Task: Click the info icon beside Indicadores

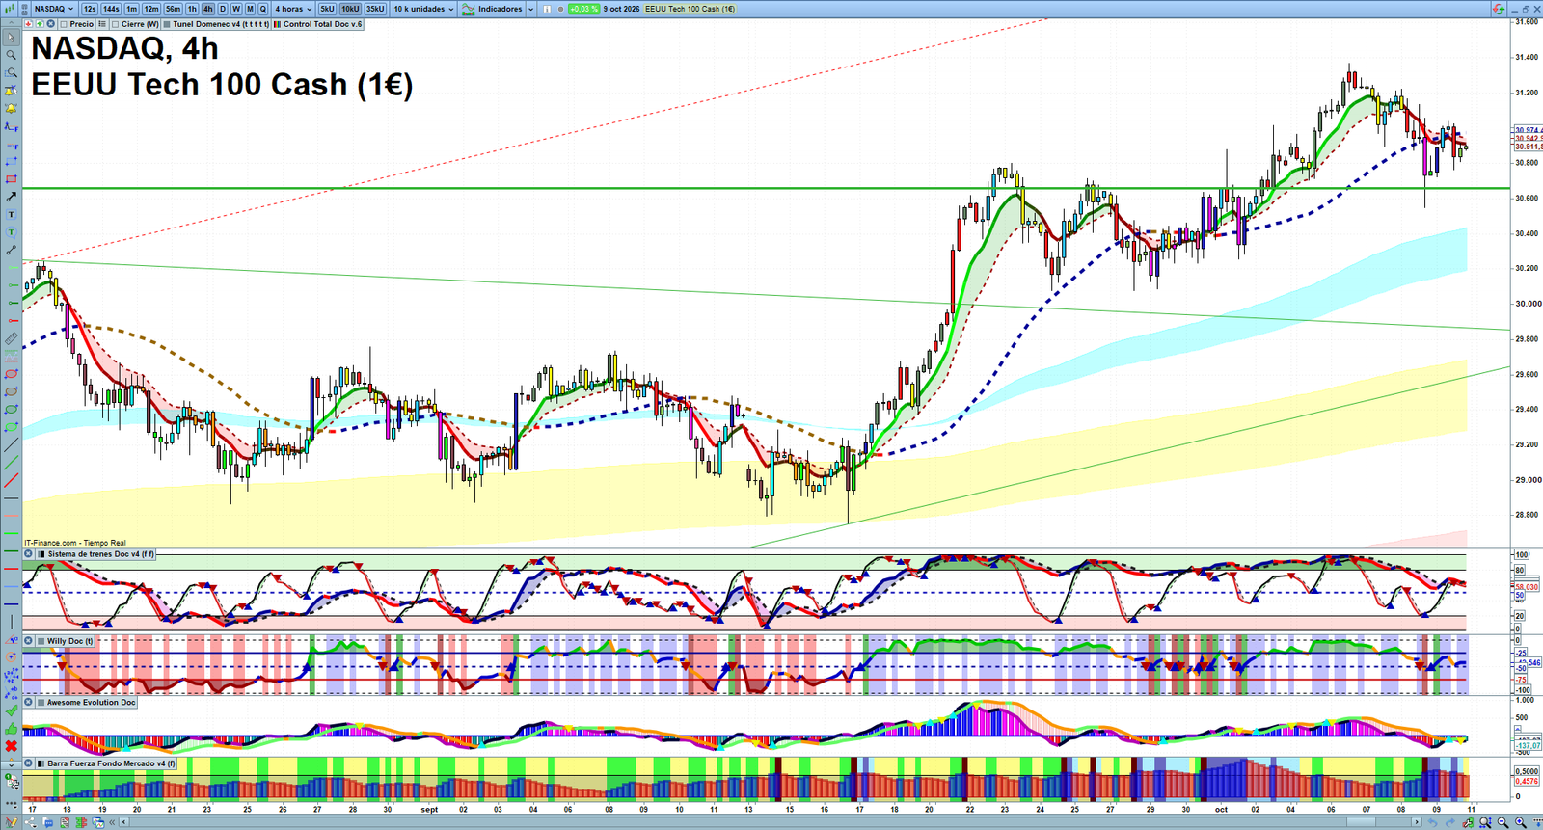Action: click(x=547, y=9)
